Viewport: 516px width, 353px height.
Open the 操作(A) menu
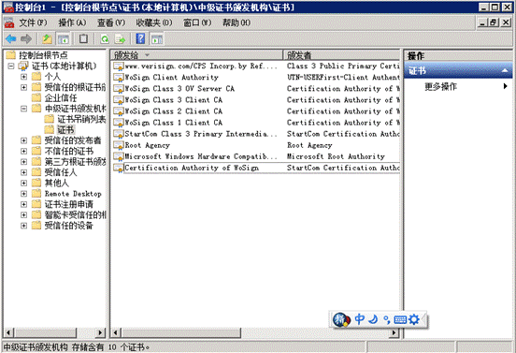click(72, 22)
